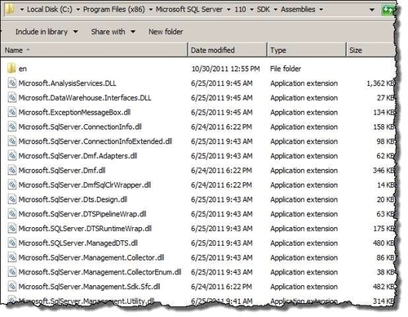Click the Management.Collector.dll file icon
The height and width of the screenshot is (317, 408).
11,257
